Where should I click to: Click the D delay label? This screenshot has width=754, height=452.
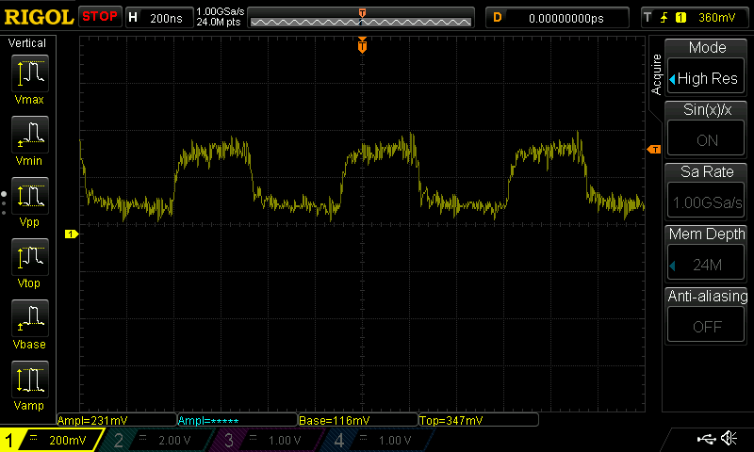498,18
